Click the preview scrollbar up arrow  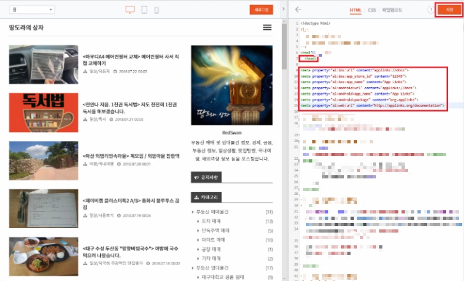click(x=284, y=22)
